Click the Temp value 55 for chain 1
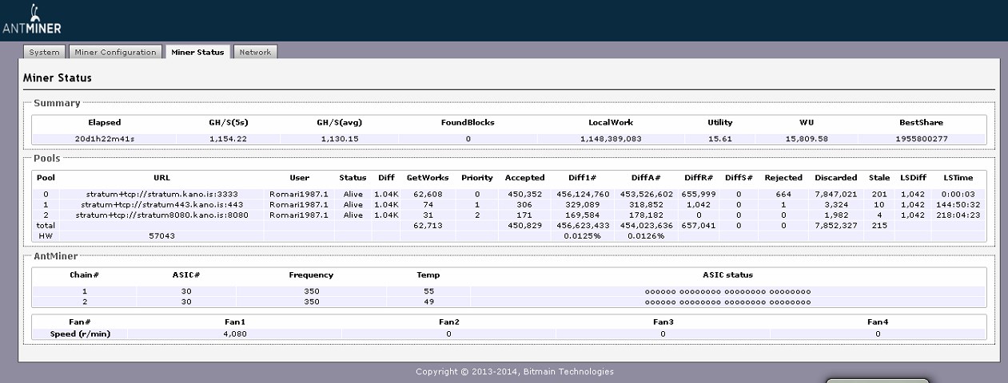Viewport: 1008px width, 383px height. (x=428, y=291)
